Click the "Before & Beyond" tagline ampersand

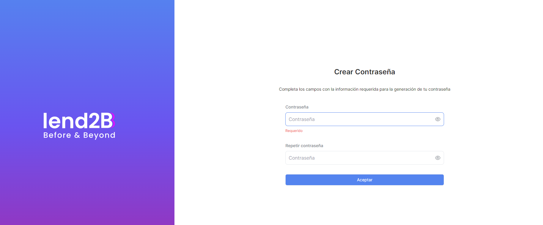77,135
